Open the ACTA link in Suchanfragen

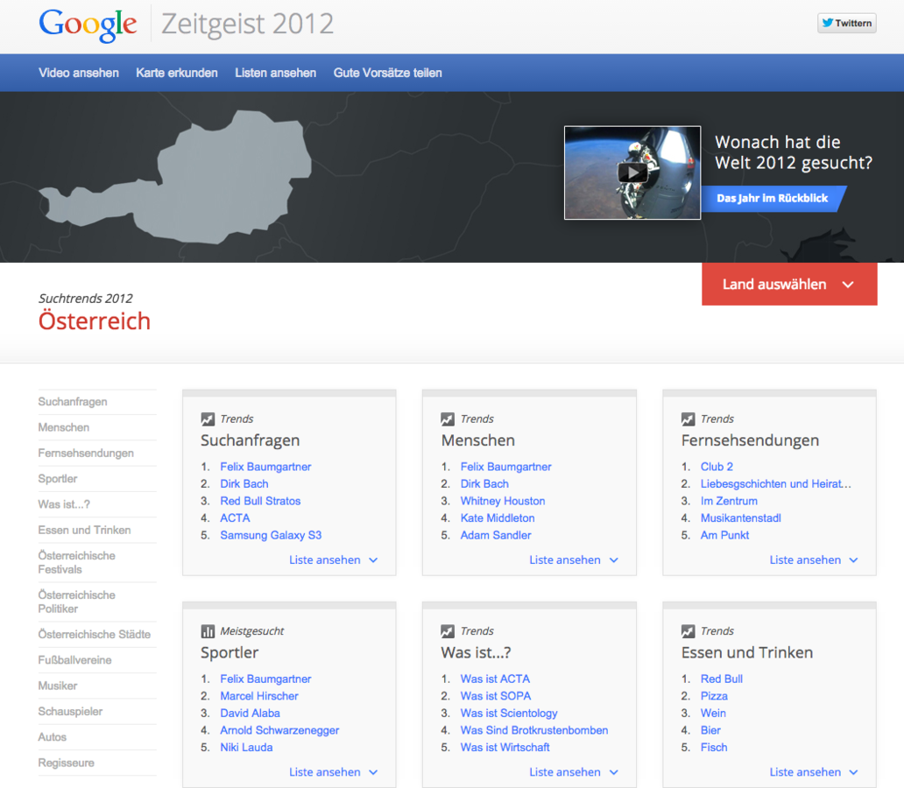tap(236, 518)
